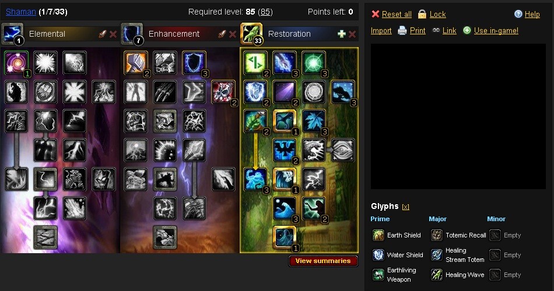Select the Totemic Recall major glyph icon
The image size is (554, 291).
(x=437, y=235)
